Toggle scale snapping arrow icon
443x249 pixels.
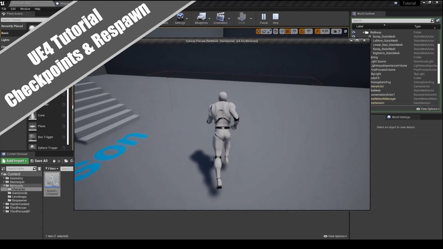click(317, 31)
